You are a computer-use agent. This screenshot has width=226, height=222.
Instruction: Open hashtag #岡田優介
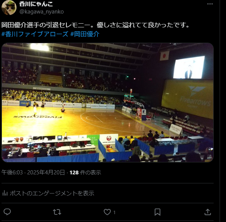(x=85, y=34)
